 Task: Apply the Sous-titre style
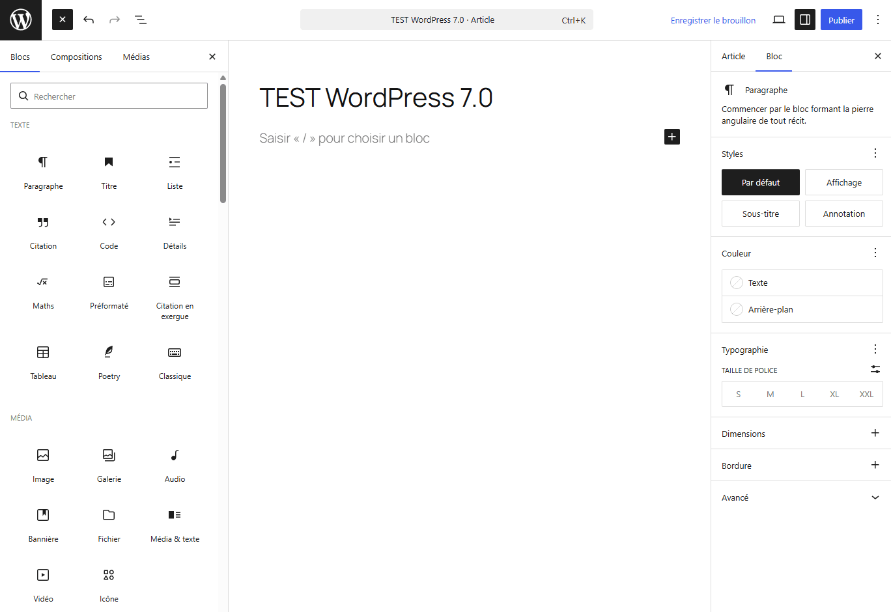(x=760, y=214)
